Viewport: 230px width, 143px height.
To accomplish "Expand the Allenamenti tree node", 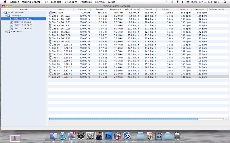I will tap(6, 32).
